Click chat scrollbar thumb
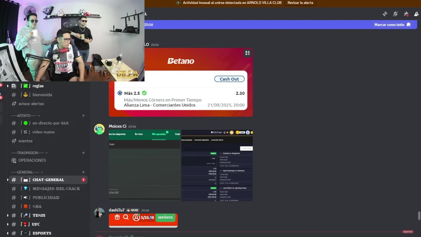 click(419, 216)
